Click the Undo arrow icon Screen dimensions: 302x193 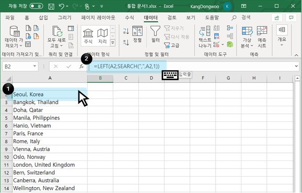(61, 6)
